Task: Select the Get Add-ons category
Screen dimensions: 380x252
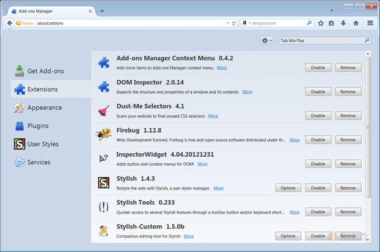Action: pyautogui.click(x=45, y=71)
